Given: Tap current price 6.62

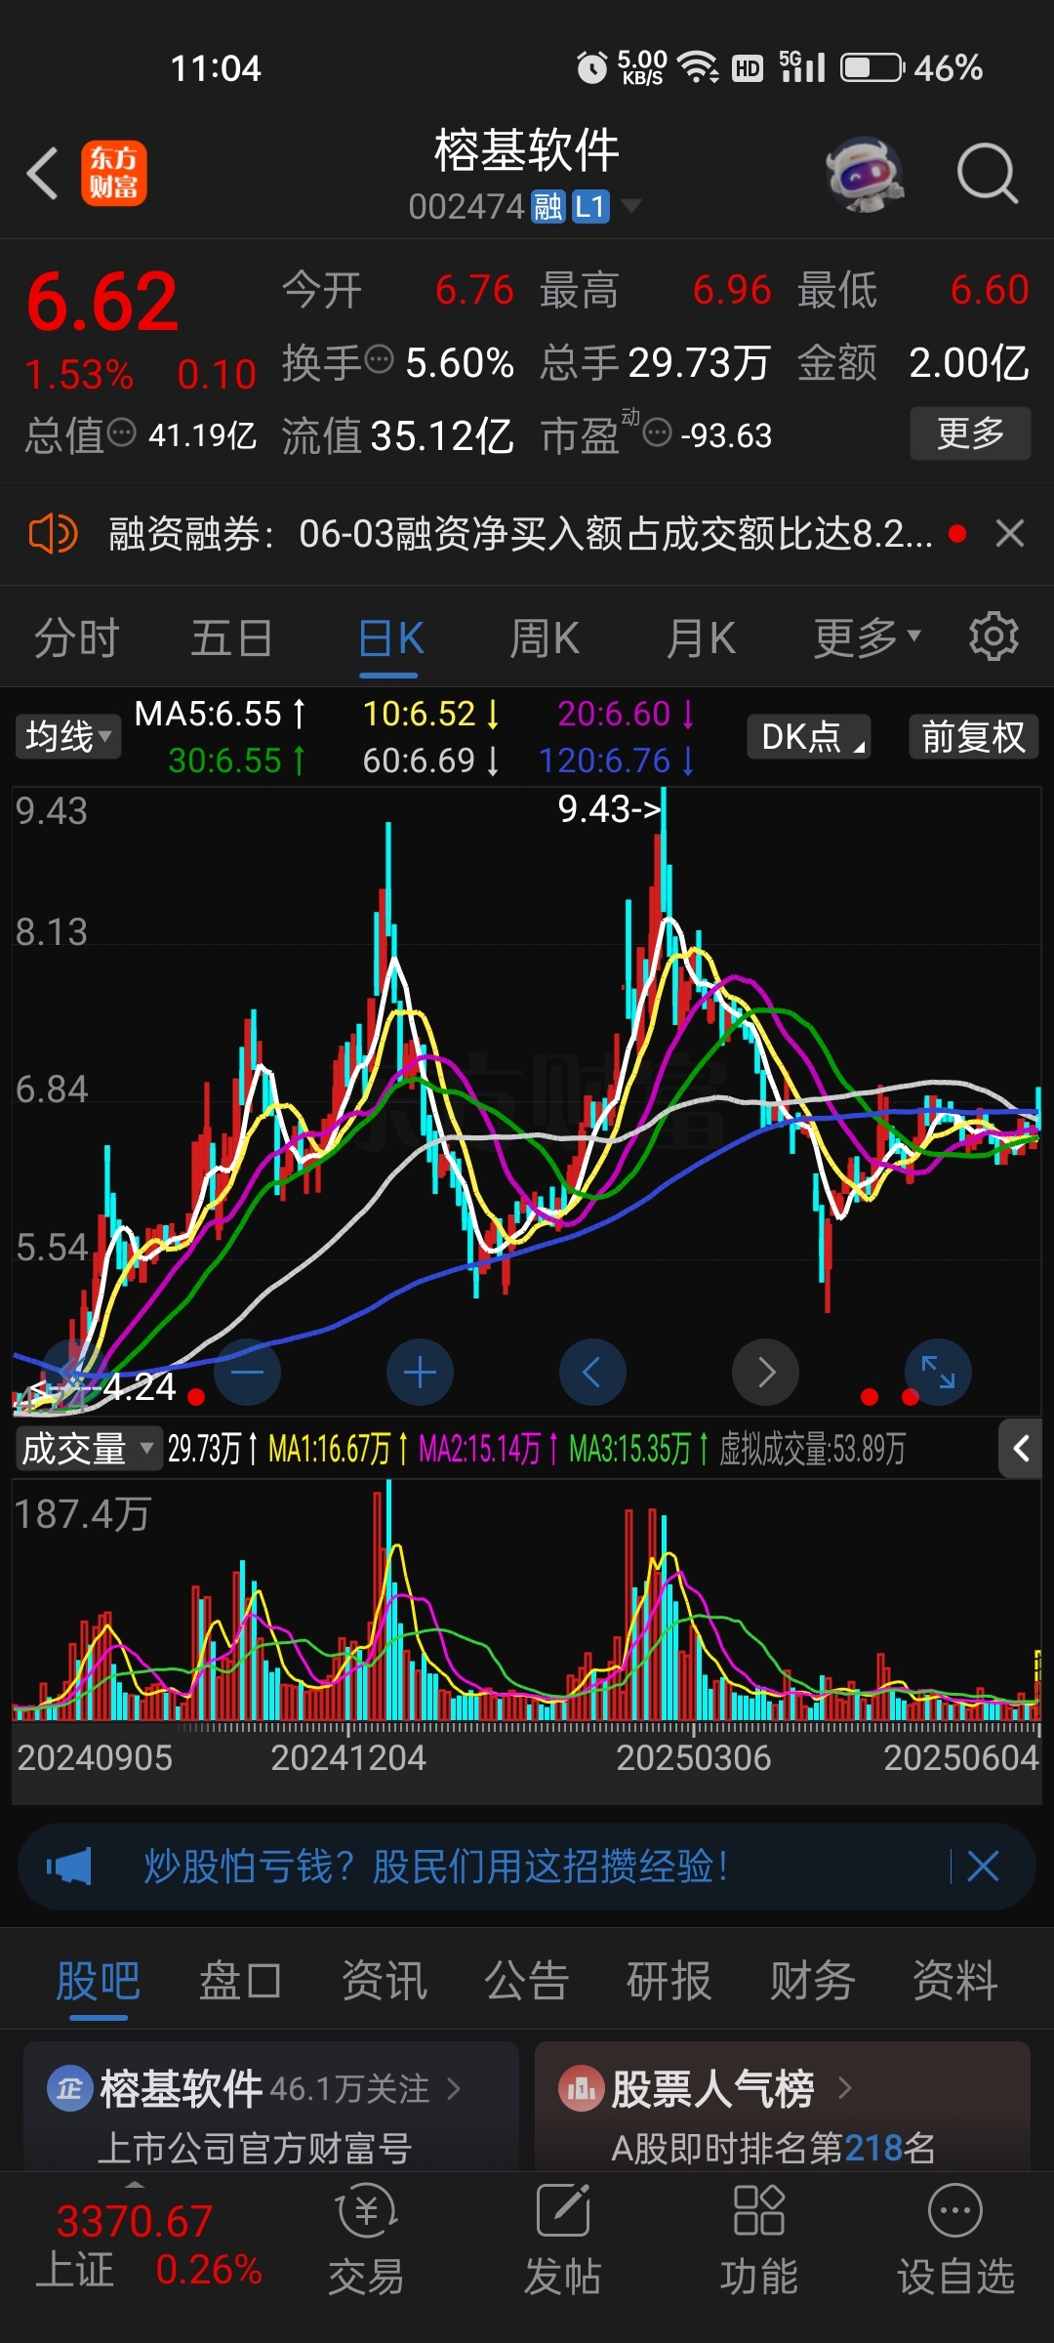Looking at the screenshot, I should [102, 301].
